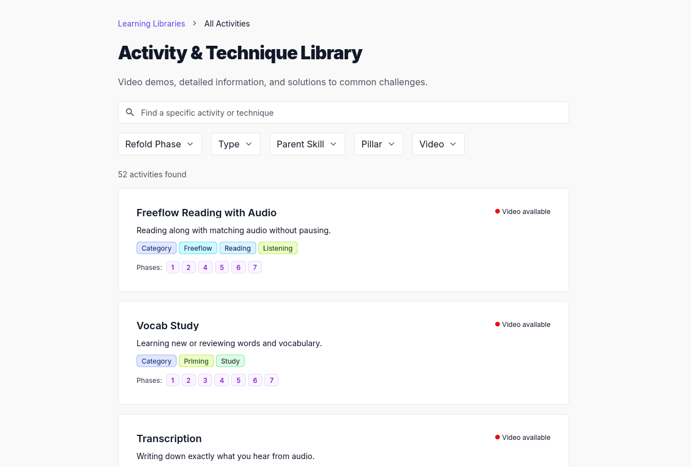The height and width of the screenshot is (467, 691).
Task: Expand the Pillar filter options
Action: coord(378,144)
